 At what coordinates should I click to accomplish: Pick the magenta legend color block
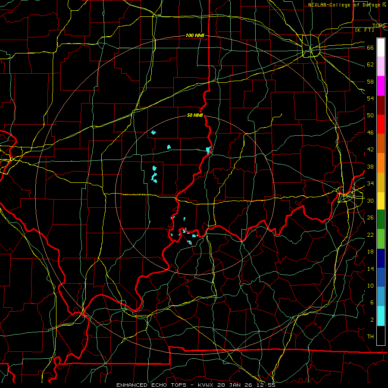point(381,86)
